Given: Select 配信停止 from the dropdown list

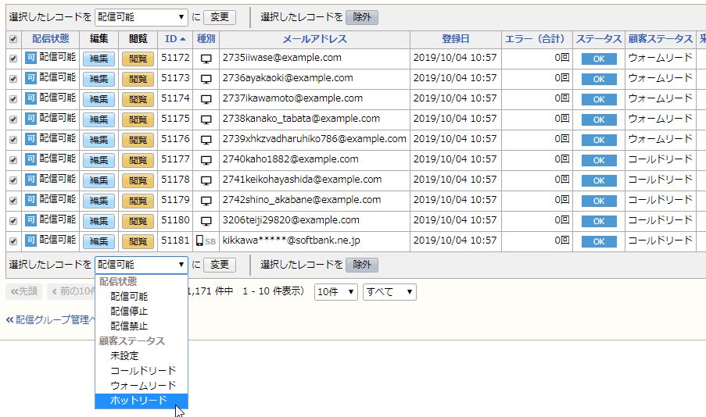Looking at the screenshot, I should pyautogui.click(x=142, y=312).
